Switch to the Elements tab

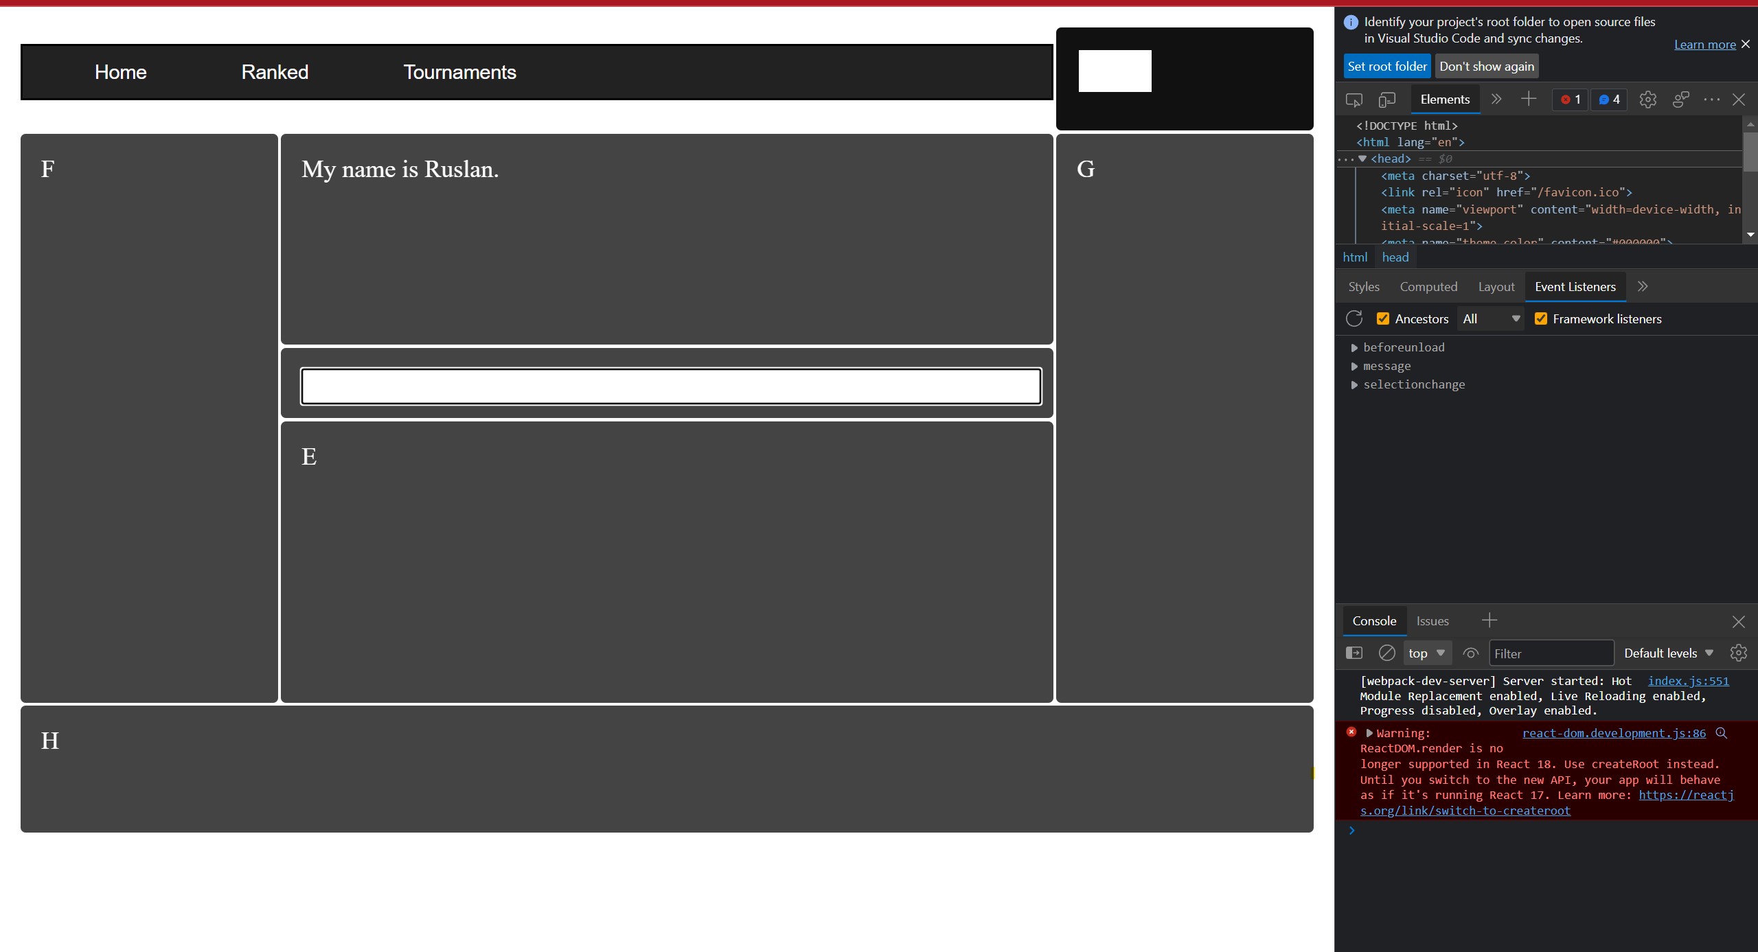coord(1445,100)
